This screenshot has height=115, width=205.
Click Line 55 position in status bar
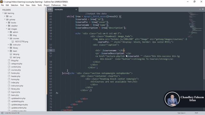[12, 113]
